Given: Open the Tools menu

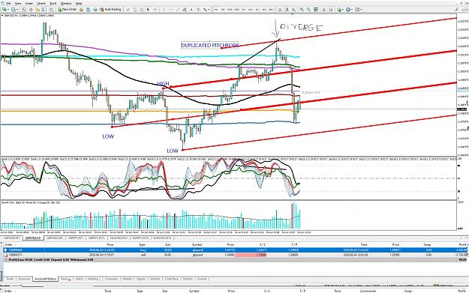Looking at the screenshot, I should (x=53, y=4).
